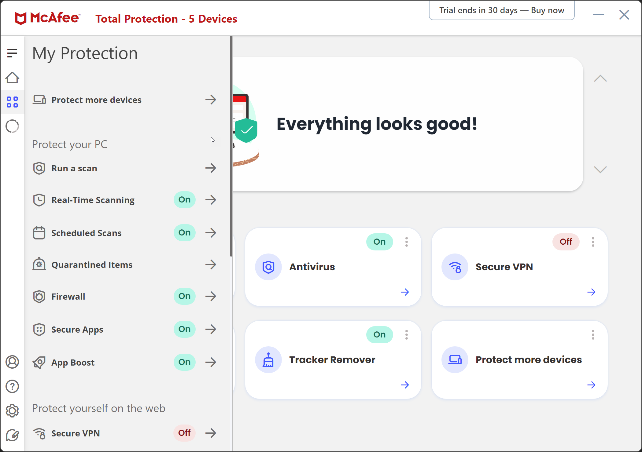The image size is (642, 452).
Task: Open Secure VPN card blue arrow link
Action: (x=592, y=292)
